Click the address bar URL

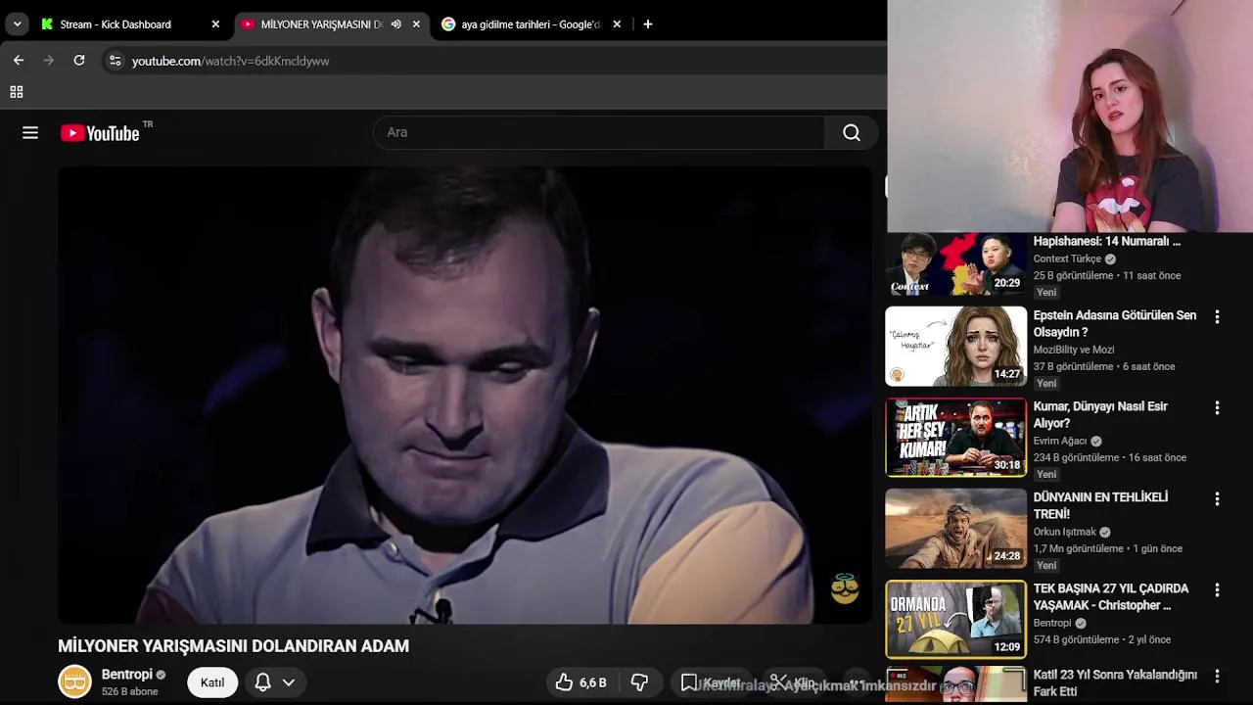click(x=230, y=61)
